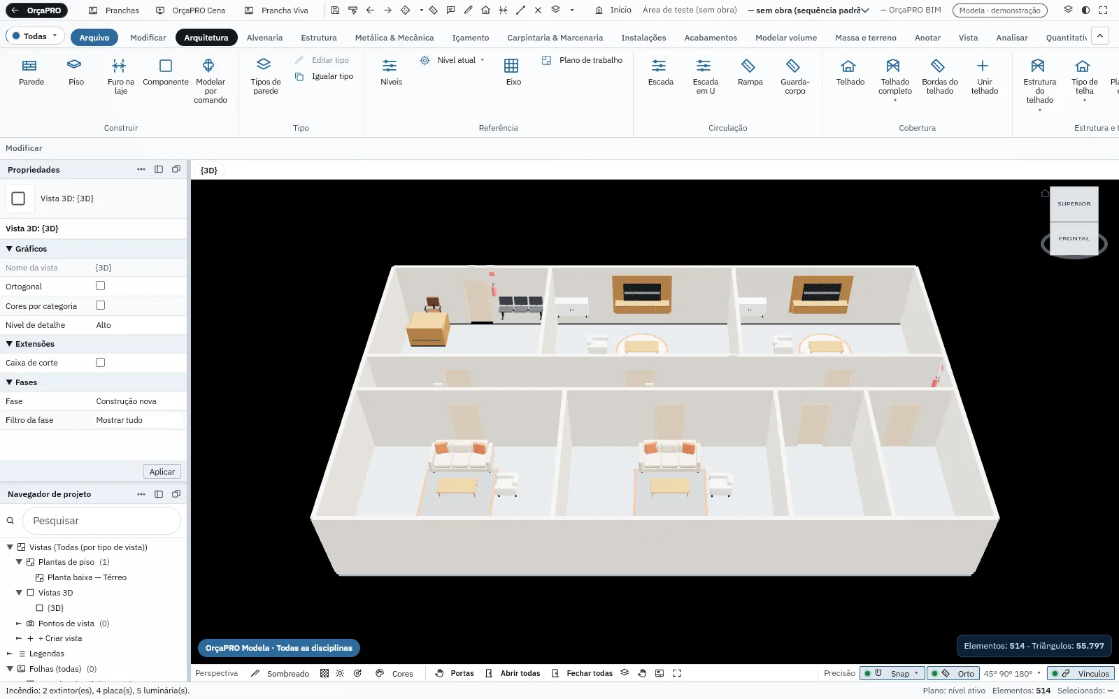Click the save icon in top toolbar
The height and width of the screenshot is (699, 1119).
[335, 10]
